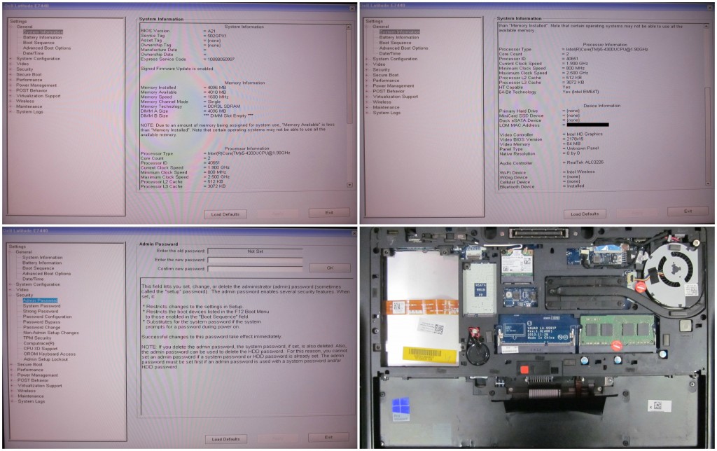Click the Service Tag row
Viewport: 717px width, 451px height.
pyautogui.click(x=183, y=36)
